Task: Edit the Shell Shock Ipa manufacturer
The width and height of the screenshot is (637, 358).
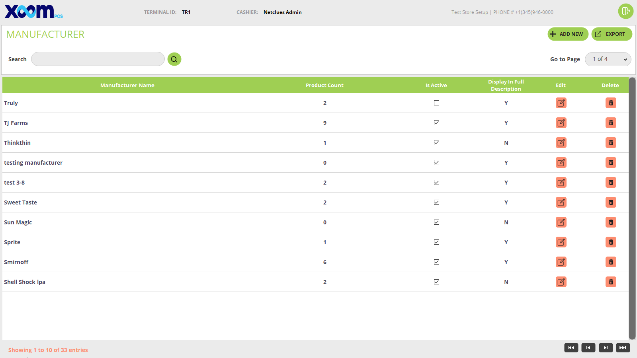Action: tap(561, 282)
